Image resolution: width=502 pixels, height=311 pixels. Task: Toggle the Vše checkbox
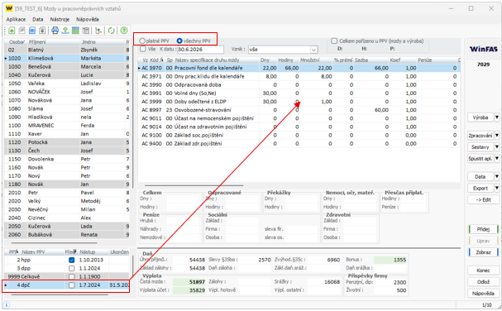click(x=143, y=50)
